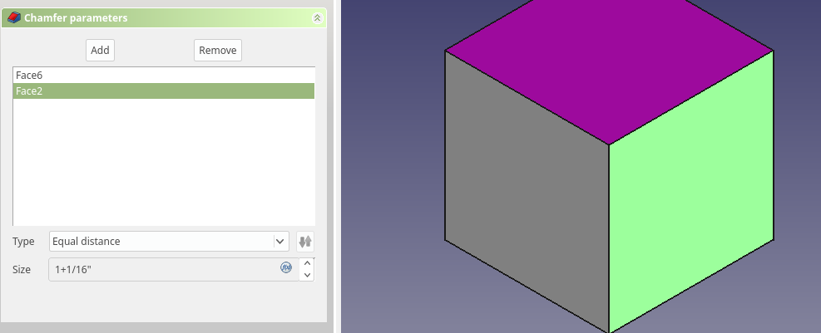The width and height of the screenshot is (821, 333).
Task: Select the highlighted Face2 entry
Action: point(164,91)
